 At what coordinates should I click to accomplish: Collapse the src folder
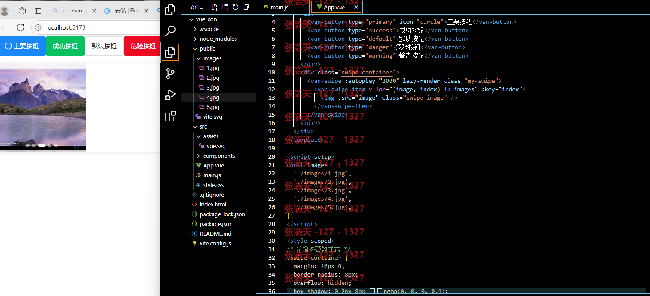[x=195, y=127]
